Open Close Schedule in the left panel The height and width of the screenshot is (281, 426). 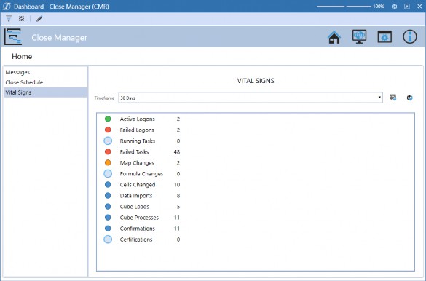[24, 82]
